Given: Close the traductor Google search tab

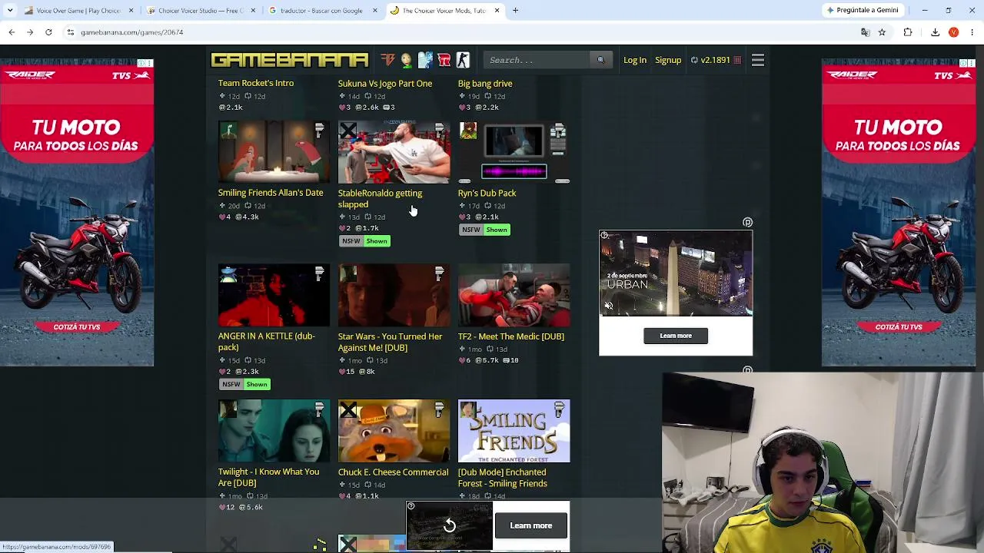Looking at the screenshot, I should click(375, 11).
